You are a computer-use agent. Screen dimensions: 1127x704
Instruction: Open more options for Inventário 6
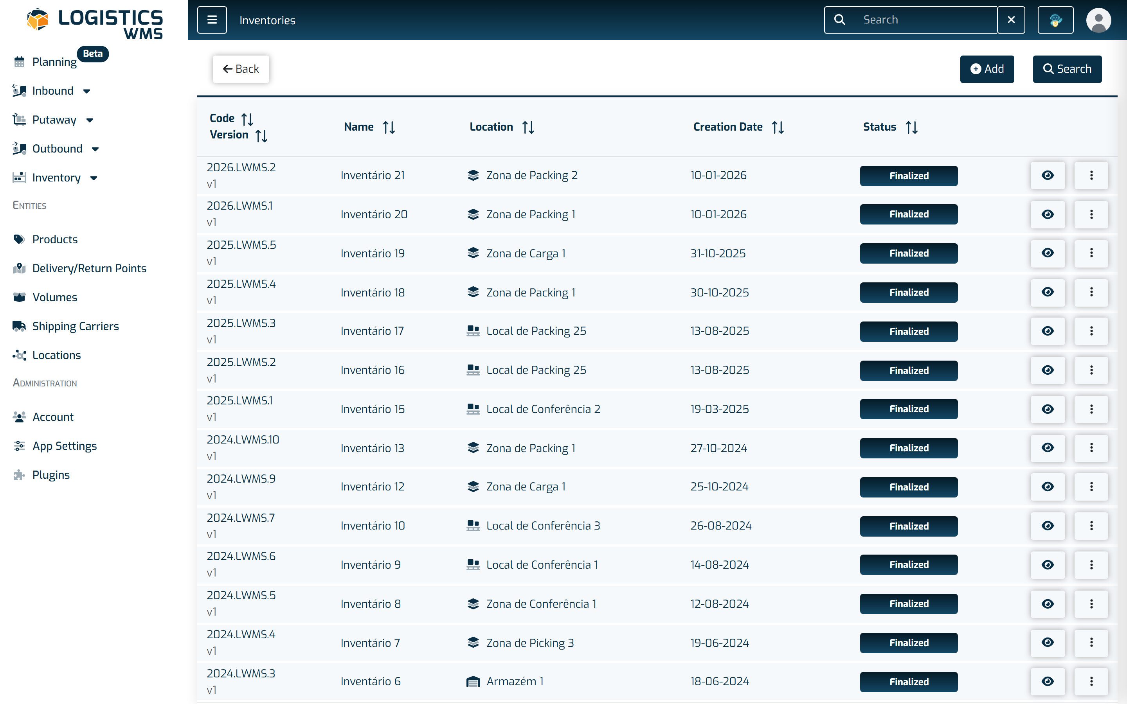click(1091, 682)
